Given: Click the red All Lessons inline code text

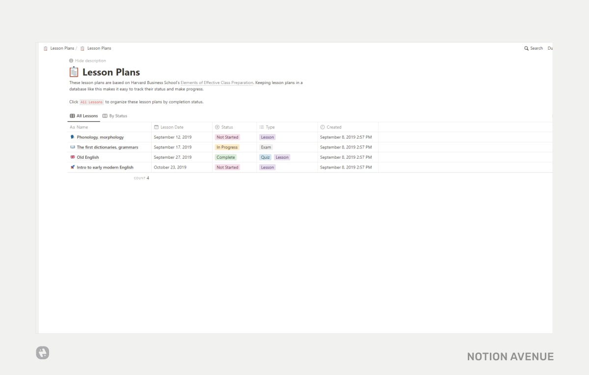Looking at the screenshot, I should pos(91,102).
